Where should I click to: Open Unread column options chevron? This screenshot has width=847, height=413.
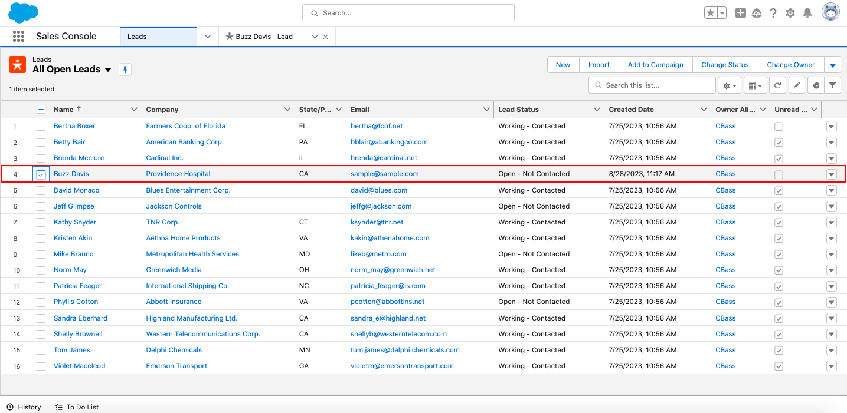[x=815, y=110]
